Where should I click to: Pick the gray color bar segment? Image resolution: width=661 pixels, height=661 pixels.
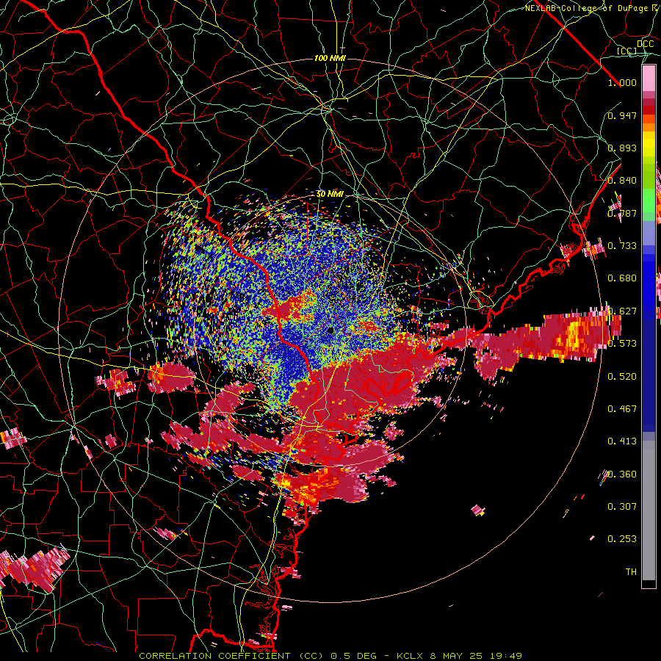click(x=649, y=510)
